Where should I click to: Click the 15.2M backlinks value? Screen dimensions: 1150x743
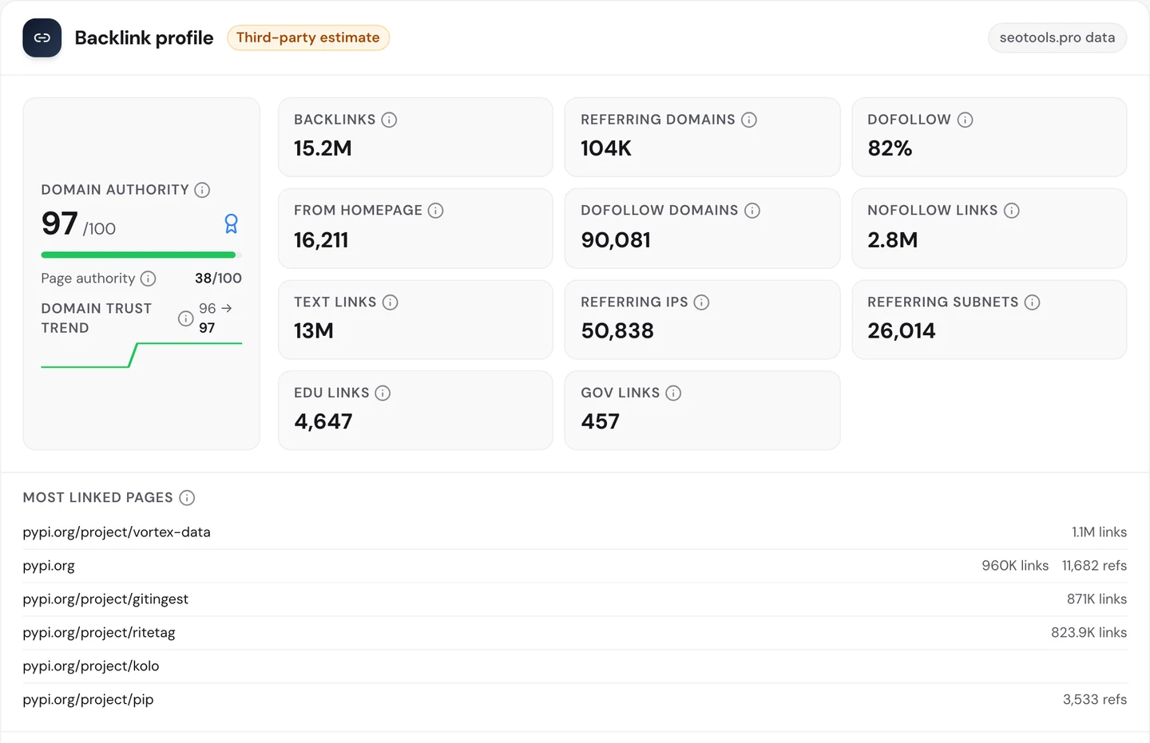[x=323, y=148]
